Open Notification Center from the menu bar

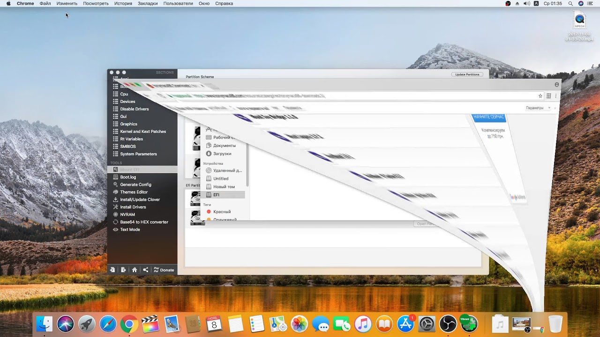(x=590, y=3)
